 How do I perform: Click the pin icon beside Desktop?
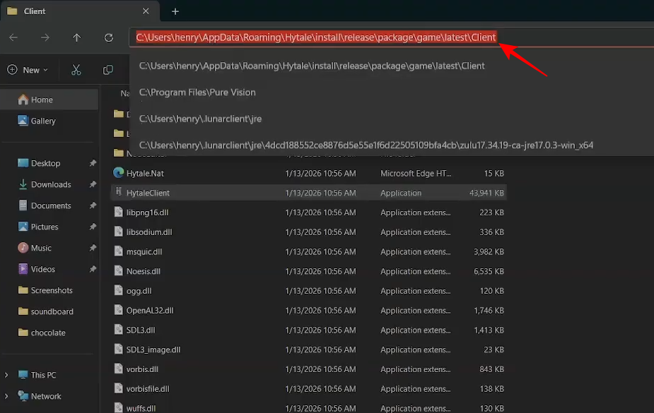[93, 163]
